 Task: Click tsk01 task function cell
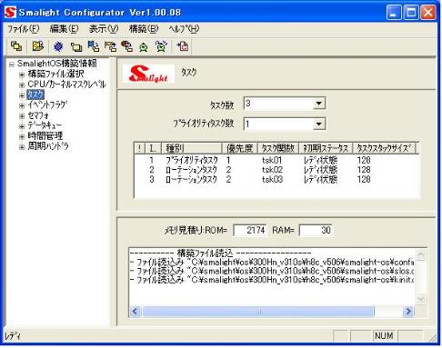tap(272, 160)
